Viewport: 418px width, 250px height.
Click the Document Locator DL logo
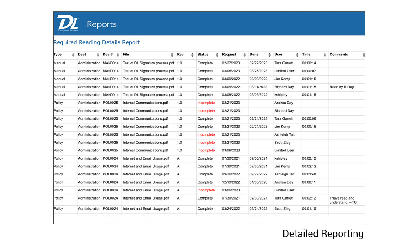pos(68,23)
